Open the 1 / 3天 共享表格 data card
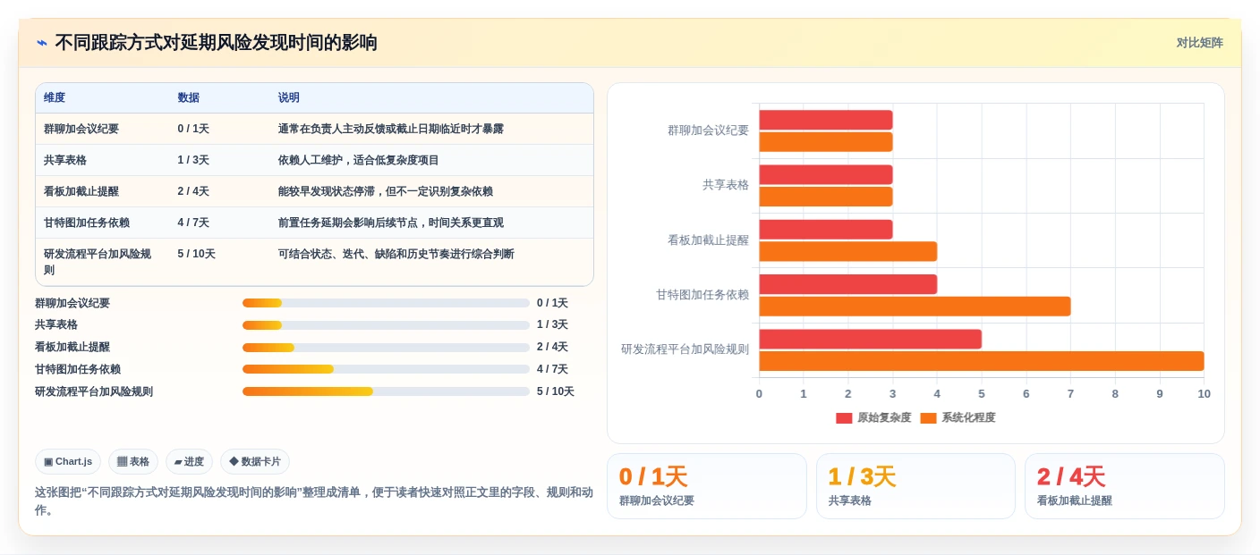Image resolution: width=1260 pixels, height=555 pixels. [915, 486]
